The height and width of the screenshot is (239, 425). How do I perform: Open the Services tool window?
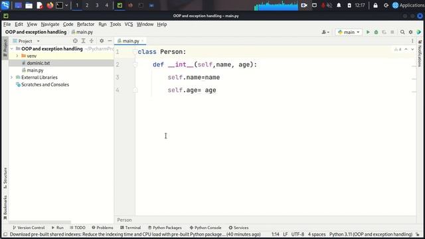click(238, 228)
